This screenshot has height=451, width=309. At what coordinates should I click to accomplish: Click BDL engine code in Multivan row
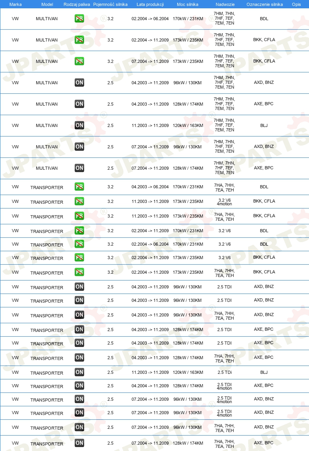(264, 19)
